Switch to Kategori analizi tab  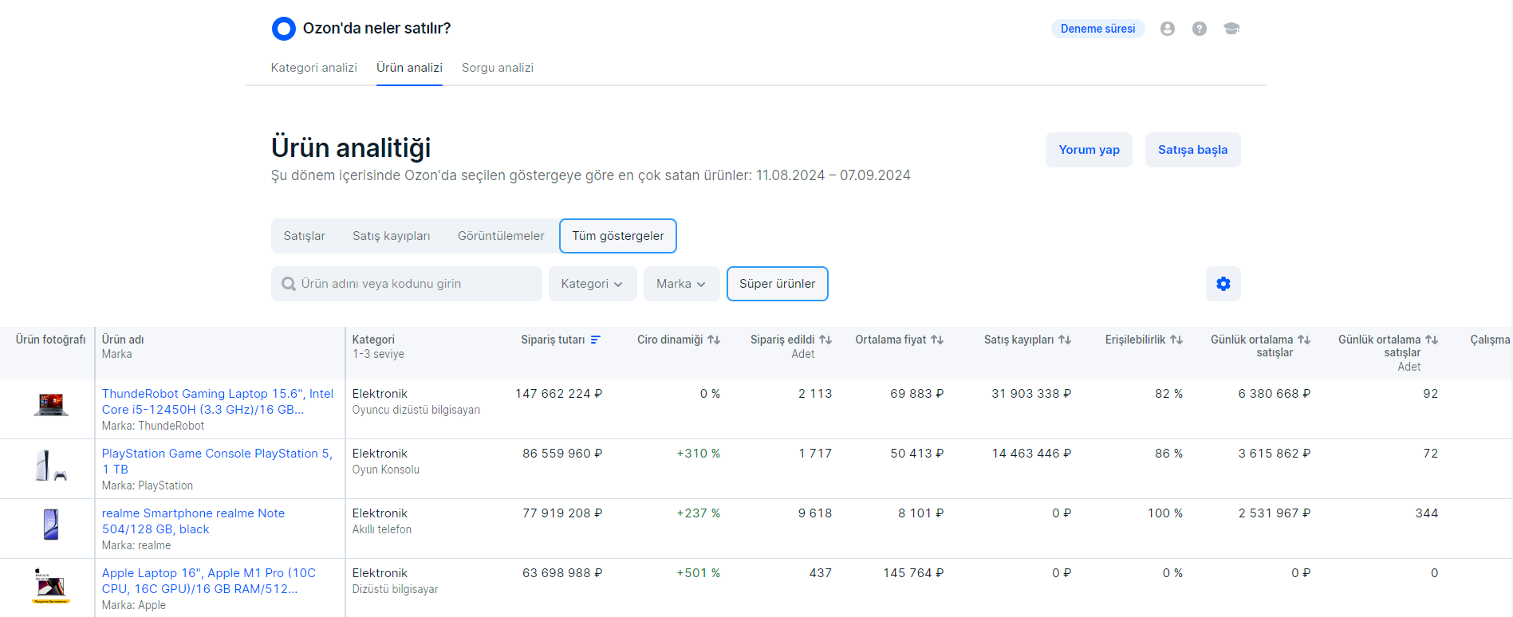313,68
